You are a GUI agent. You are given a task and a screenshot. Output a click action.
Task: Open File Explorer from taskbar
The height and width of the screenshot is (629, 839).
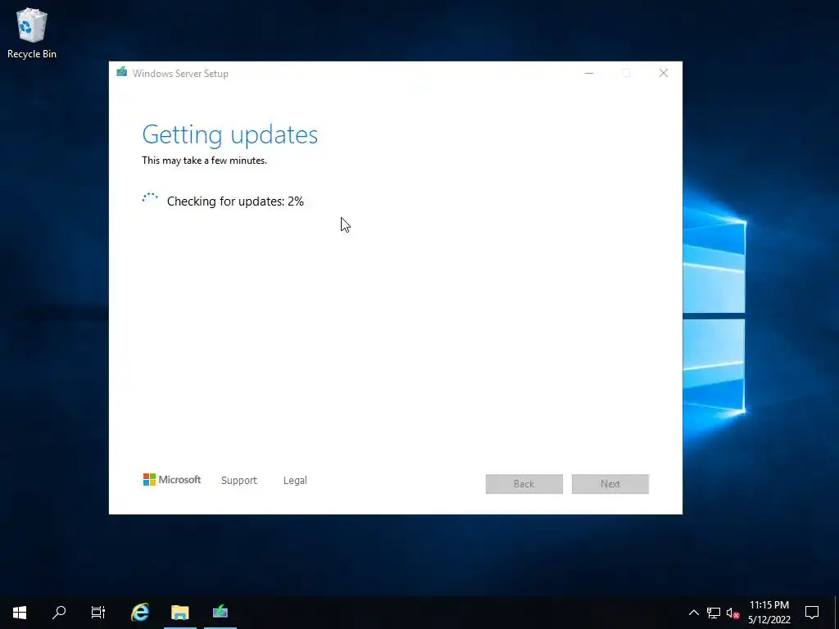(x=179, y=612)
